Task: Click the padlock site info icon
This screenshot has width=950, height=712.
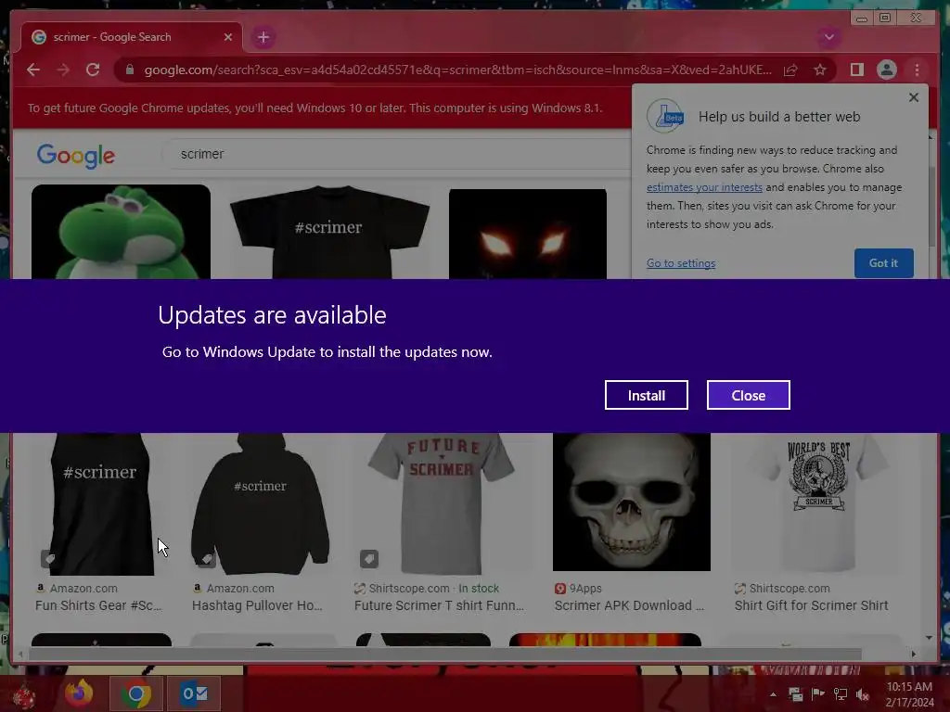Action: [129, 70]
